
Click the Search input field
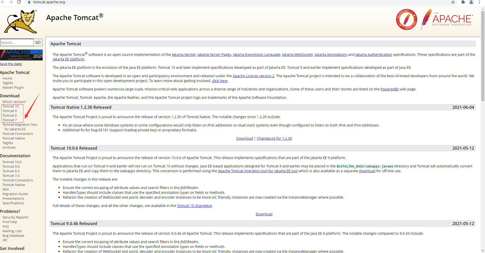(x=17, y=42)
